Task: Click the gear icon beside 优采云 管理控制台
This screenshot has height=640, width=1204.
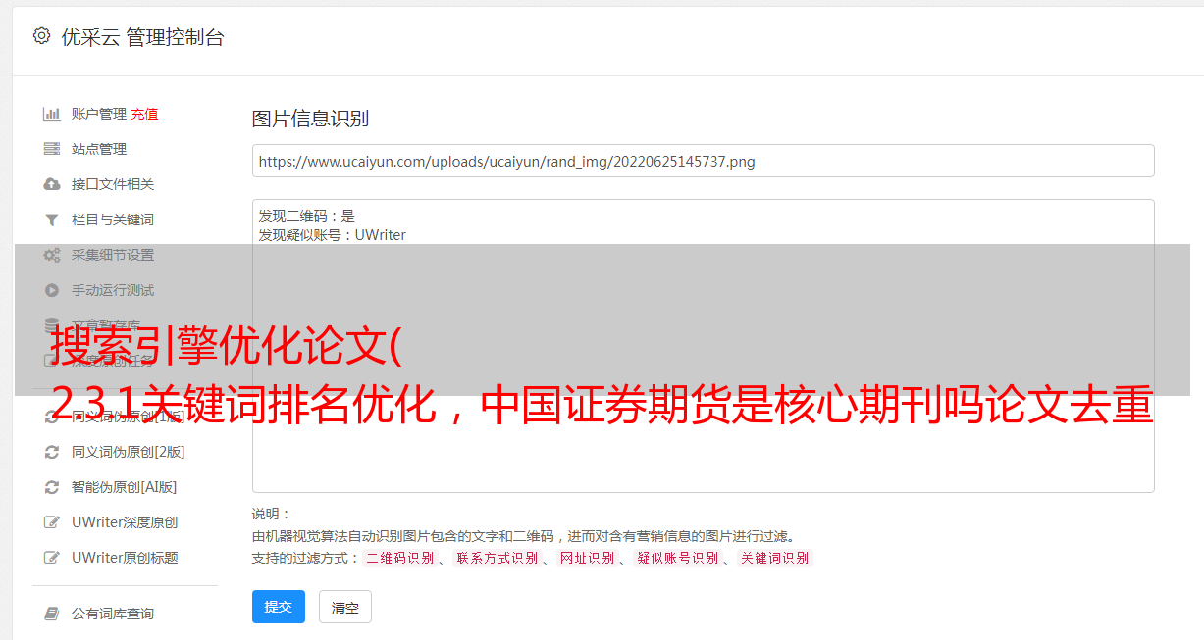Action: 41,36
